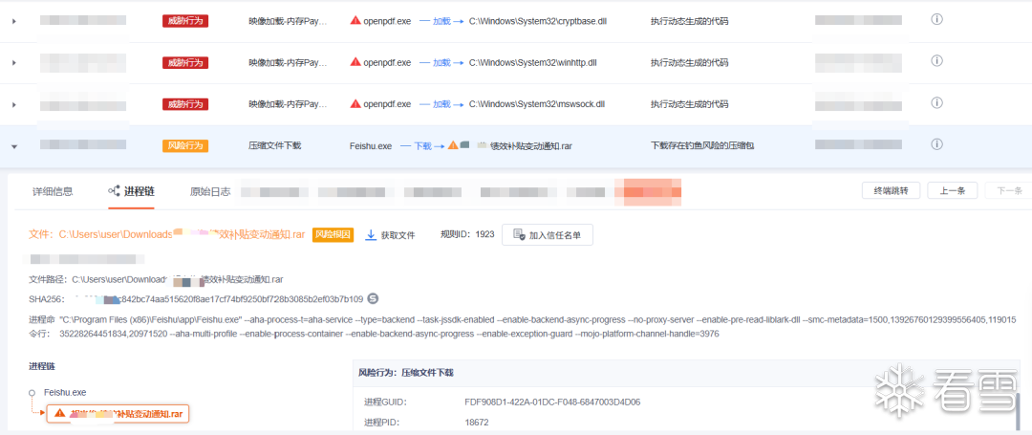Click warning icon in the process chain rar node
Viewport: 1032px width, 435px height.
pyautogui.click(x=60, y=414)
